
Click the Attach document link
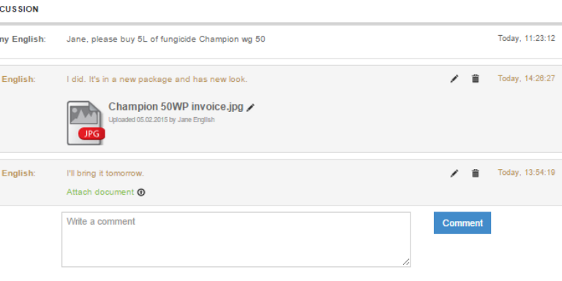[x=100, y=192]
